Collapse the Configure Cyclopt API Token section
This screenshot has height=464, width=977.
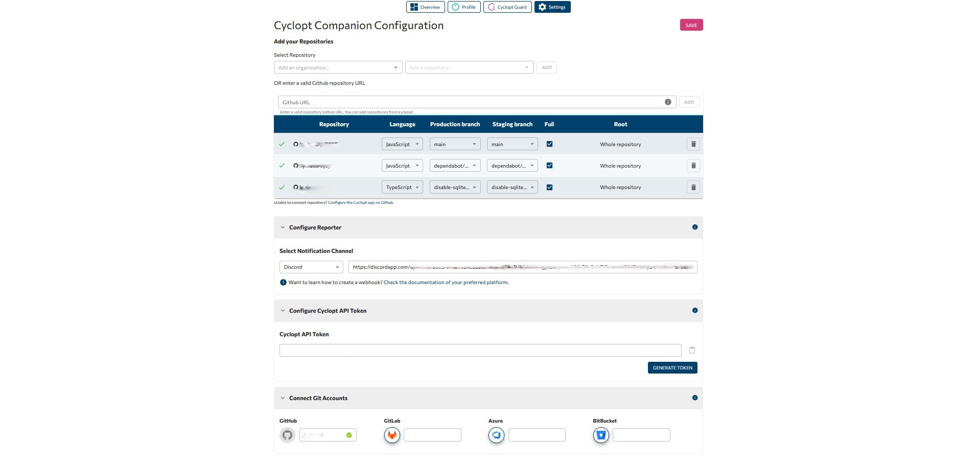(x=283, y=310)
